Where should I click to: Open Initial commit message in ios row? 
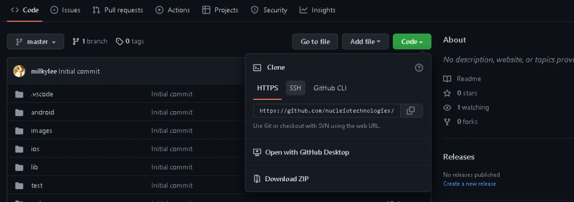172,149
